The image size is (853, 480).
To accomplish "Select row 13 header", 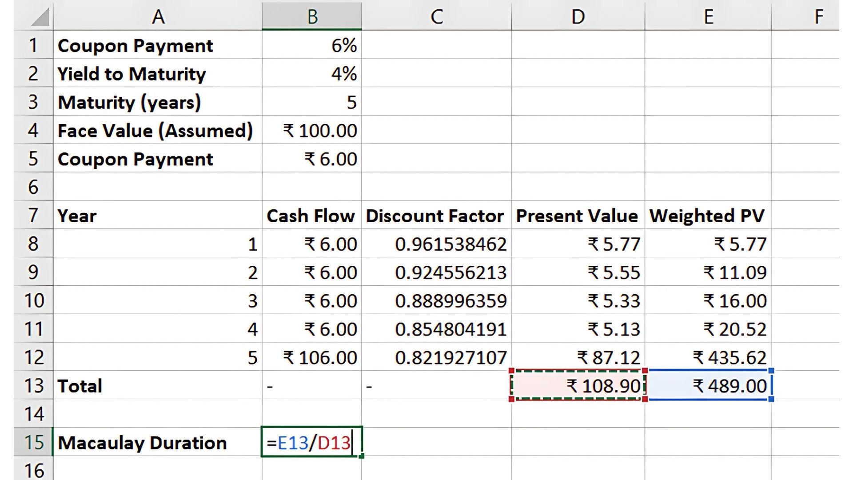I will point(33,385).
